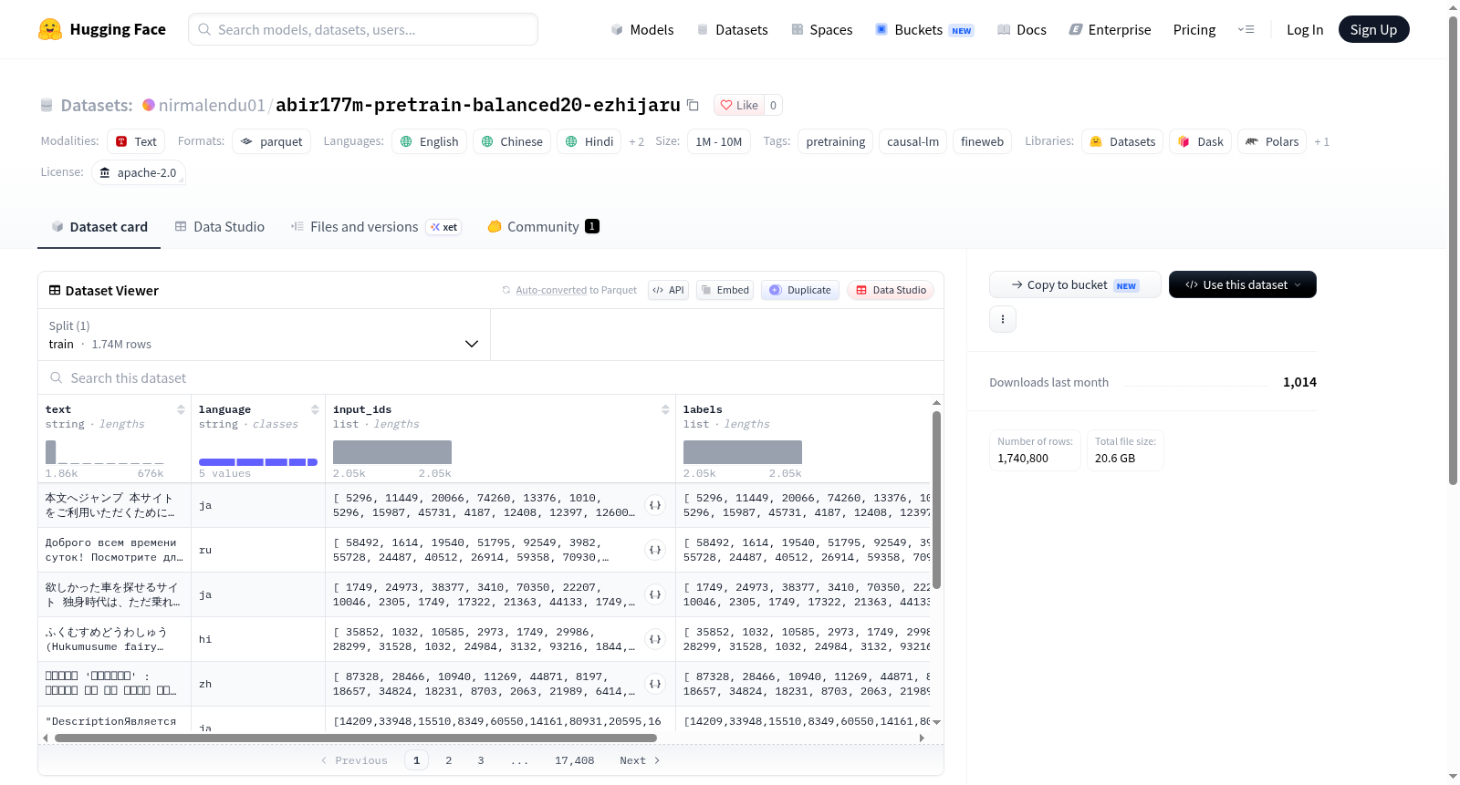1460x785 pixels.
Task: Open the Use this dataset dropdown
Action: [x=1243, y=284]
